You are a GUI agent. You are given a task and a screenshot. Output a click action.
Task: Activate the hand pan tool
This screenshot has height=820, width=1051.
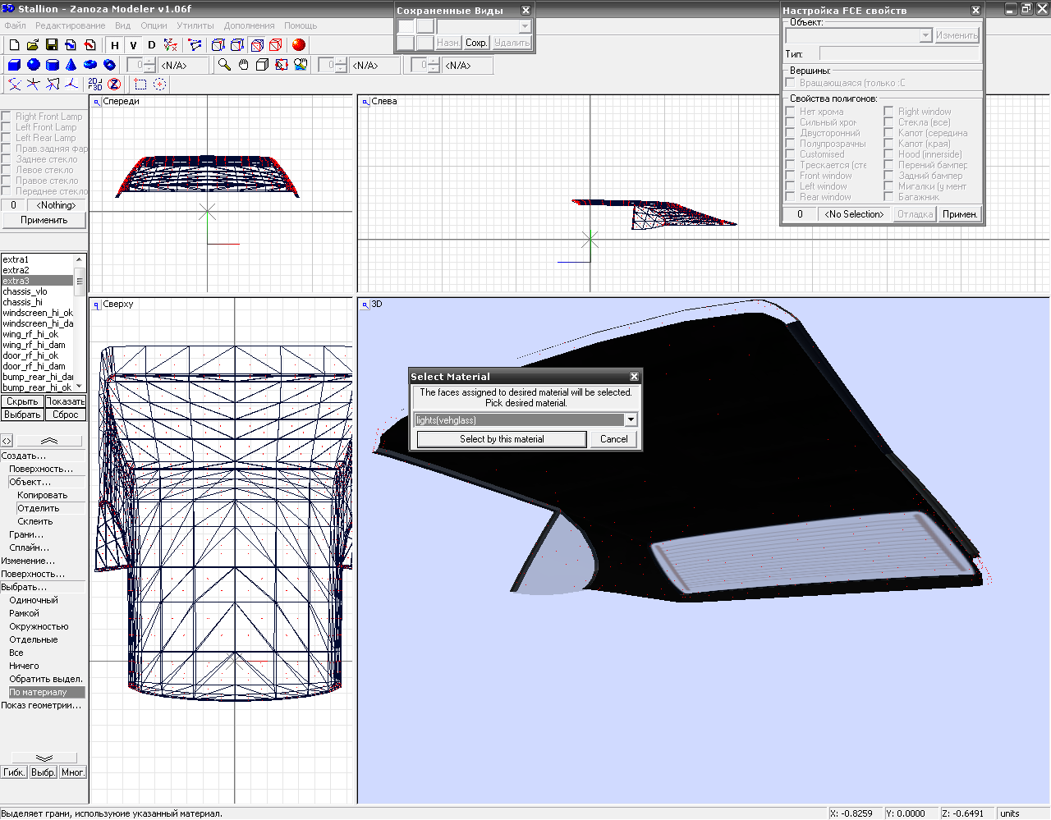(x=243, y=65)
